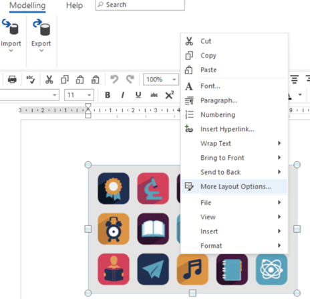Screen dimensions: 310x299
Task: Click the Undo arrow icon
Action: tap(114, 79)
